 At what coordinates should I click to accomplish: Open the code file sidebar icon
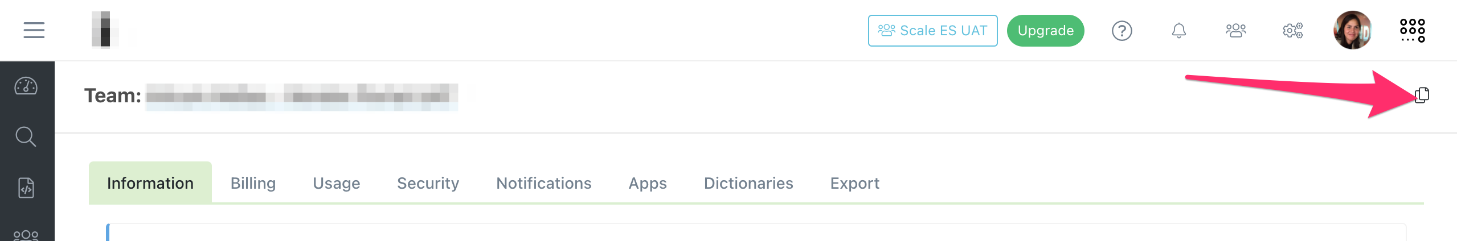(x=26, y=188)
